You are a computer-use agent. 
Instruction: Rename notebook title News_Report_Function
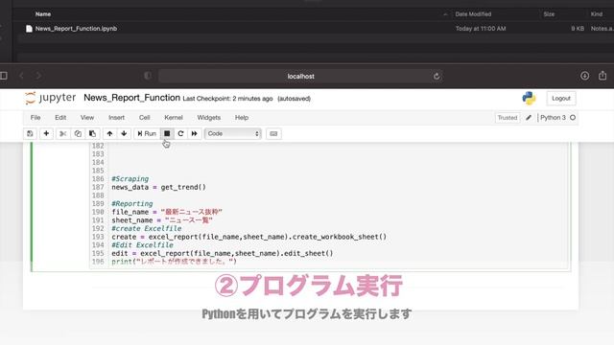click(131, 98)
